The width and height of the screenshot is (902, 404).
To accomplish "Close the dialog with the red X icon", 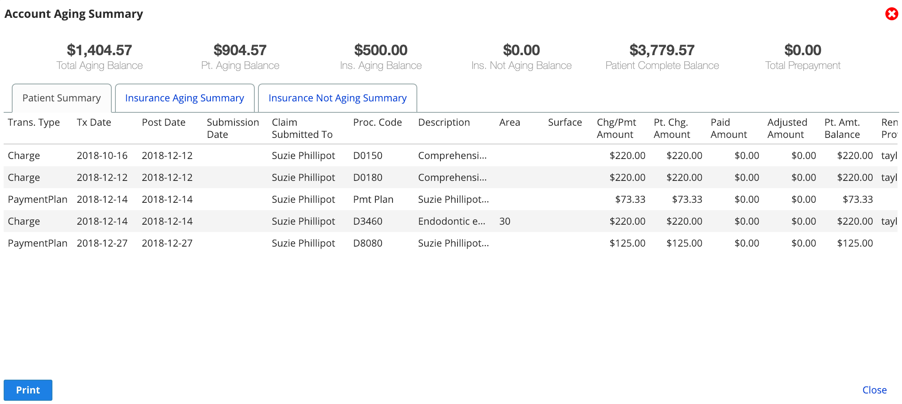I will pyautogui.click(x=891, y=14).
